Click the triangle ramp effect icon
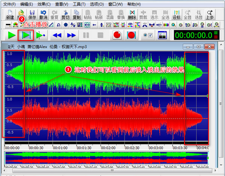Screen dimensions: 225x176 (x=51, y=25)
